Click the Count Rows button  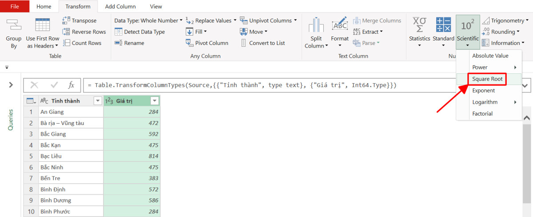82,43
